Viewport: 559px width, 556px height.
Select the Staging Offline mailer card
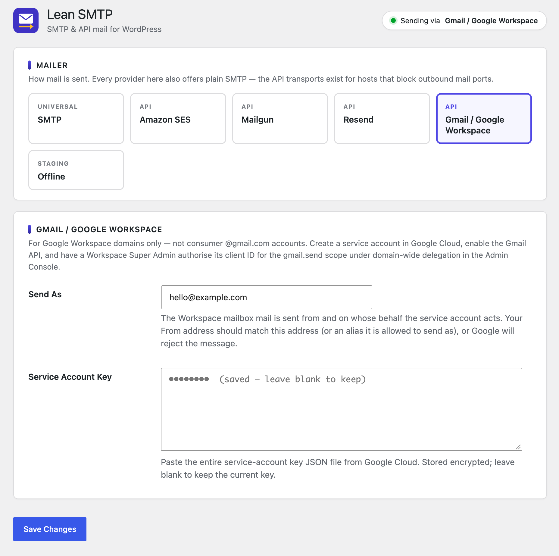click(76, 170)
